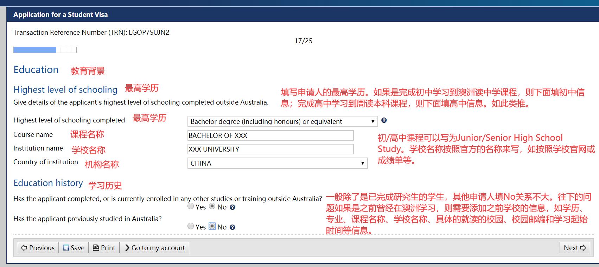The height and width of the screenshot is (267, 599).
Task: Open help icon for previously studied in Australia
Action: point(232,227)
